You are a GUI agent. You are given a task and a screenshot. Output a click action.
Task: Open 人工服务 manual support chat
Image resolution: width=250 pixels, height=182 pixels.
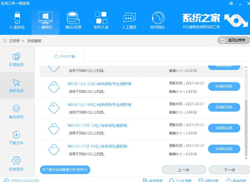[x=129, y=20]
